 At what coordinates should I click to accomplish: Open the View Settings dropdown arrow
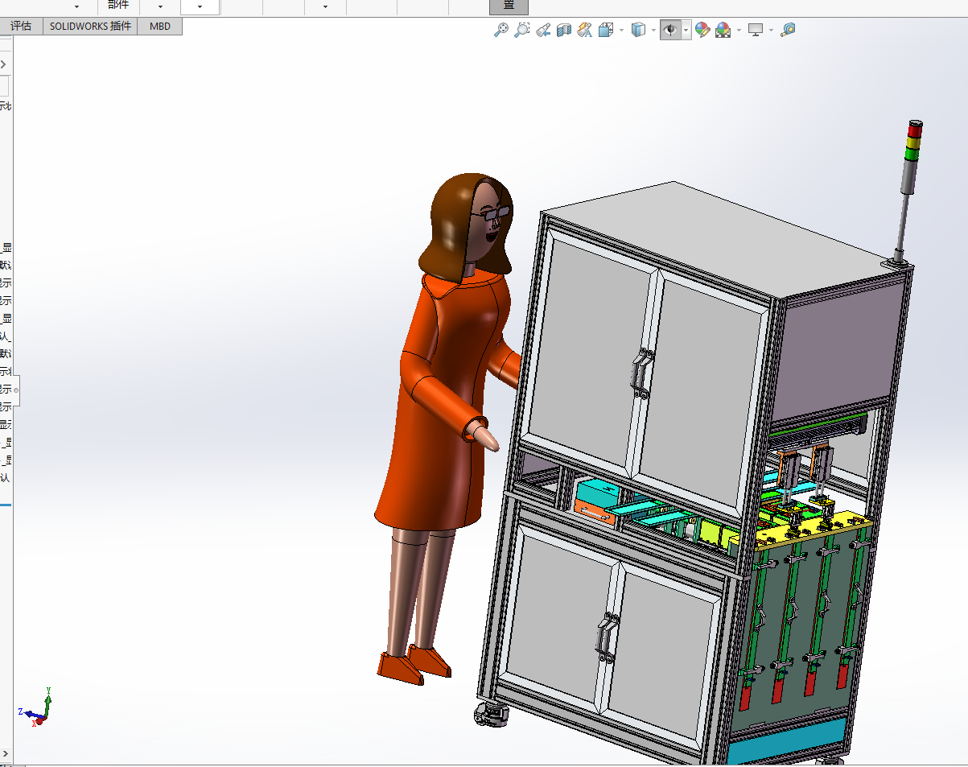point(771,31)
